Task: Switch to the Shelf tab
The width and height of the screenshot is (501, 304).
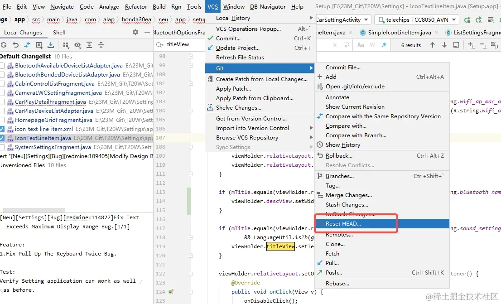Action: 59,32
